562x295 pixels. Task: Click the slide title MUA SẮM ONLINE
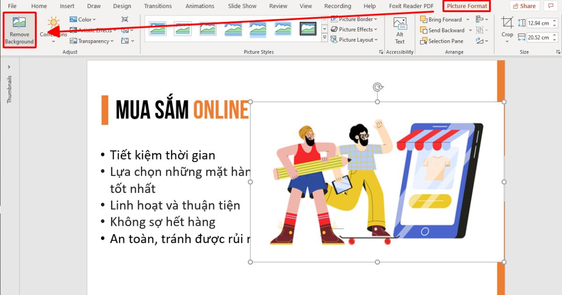pyautogui.click(x=182, y=110)
